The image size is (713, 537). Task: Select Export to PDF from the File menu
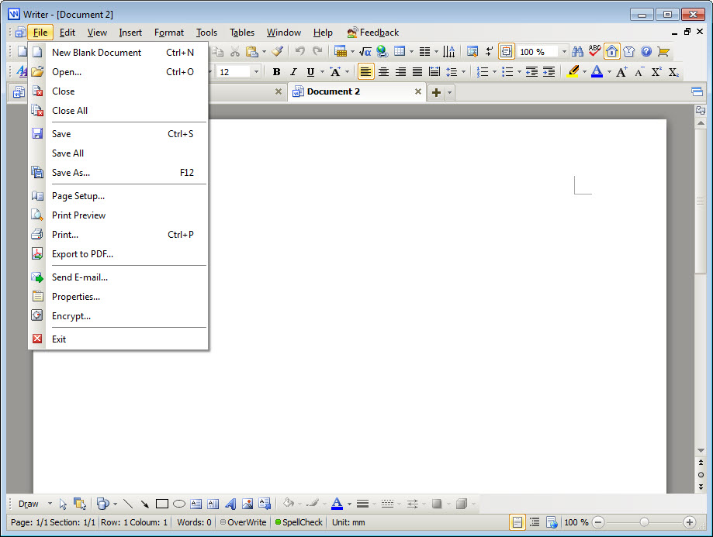coord(81,253)
